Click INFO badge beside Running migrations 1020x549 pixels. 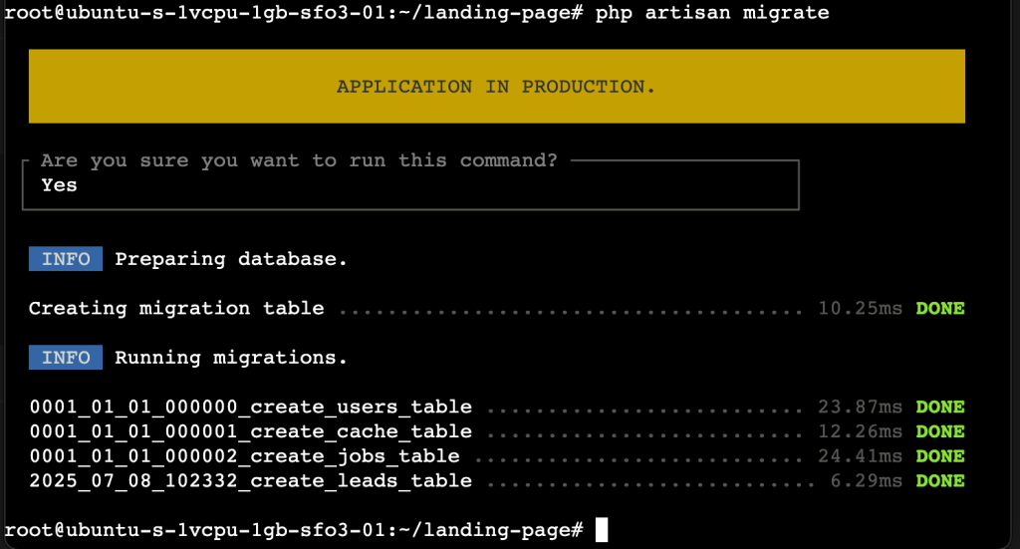pyautogui.click(x=66, y=358)
